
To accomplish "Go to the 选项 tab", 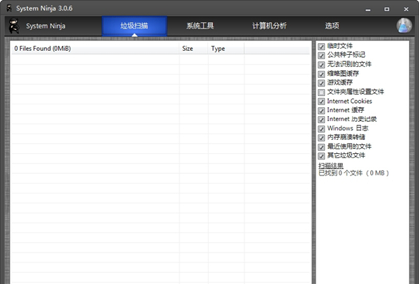I will pos(332,26).
